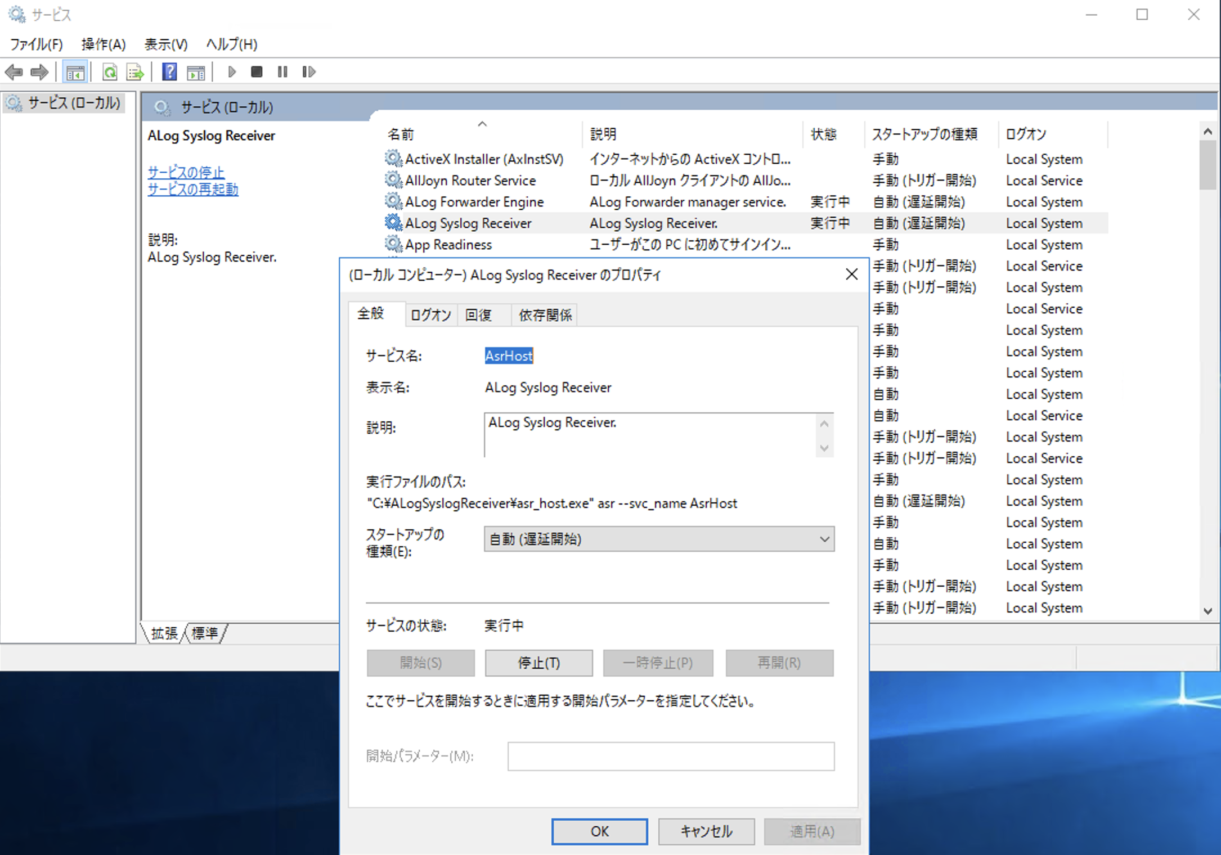Click the 名前 column header to sort
This screenshot has height=855, width=1221.
click(x=401, y=134)
